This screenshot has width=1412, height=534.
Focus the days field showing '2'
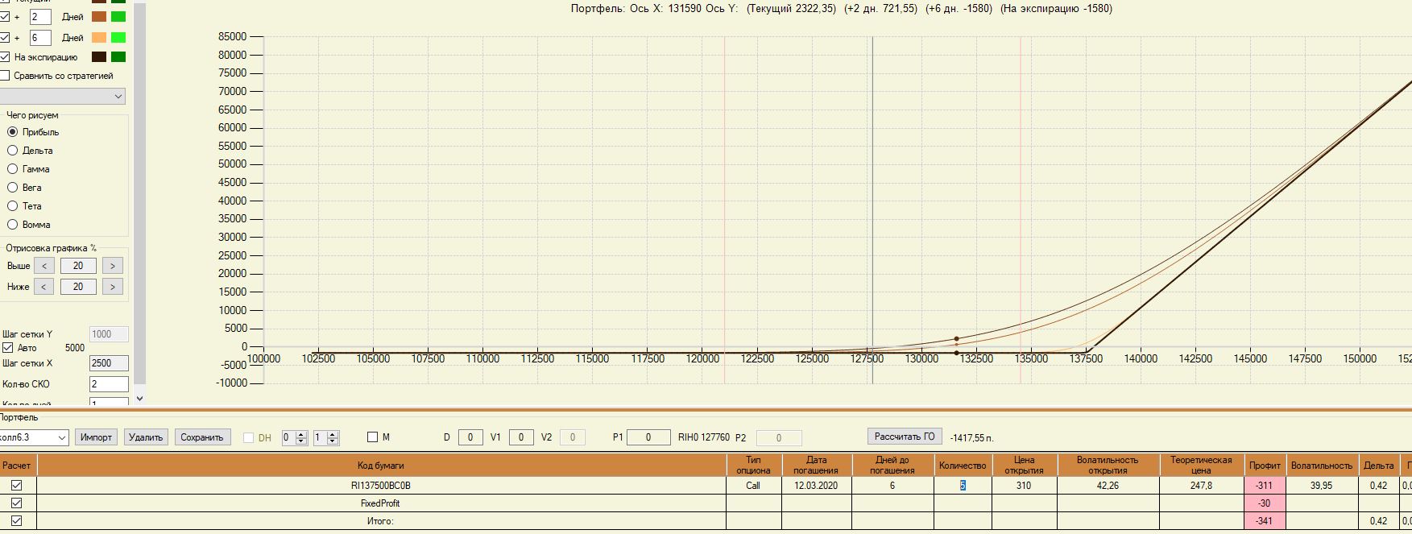pyautogui.click(x=40, y=16)
